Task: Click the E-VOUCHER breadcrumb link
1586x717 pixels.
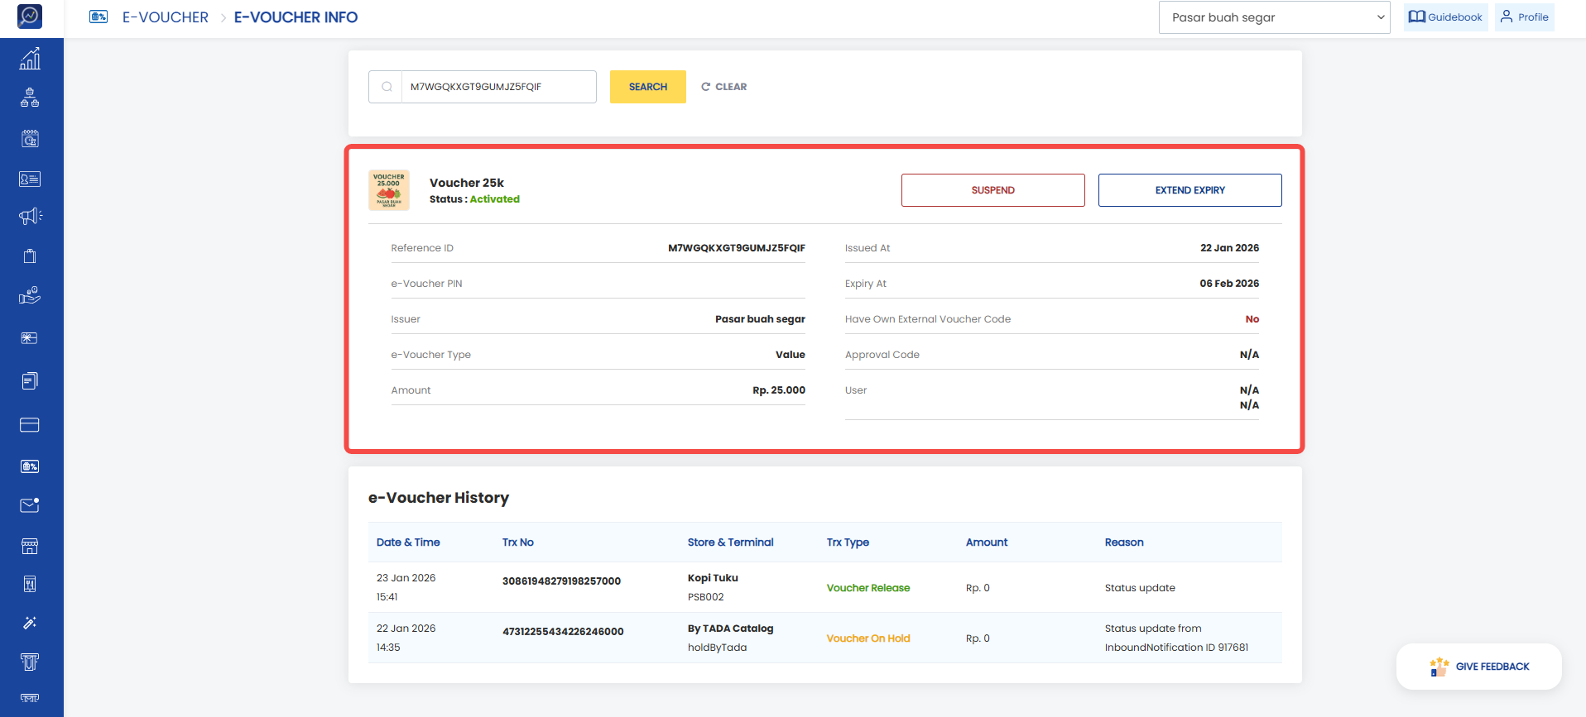Action: tap(166, 17)
